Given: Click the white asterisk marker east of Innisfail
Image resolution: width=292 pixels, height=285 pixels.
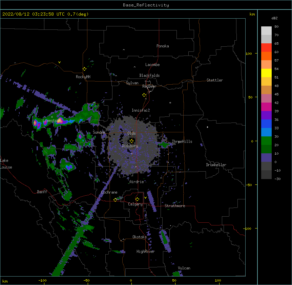Looking at the screenshot, I should point(170,103).
